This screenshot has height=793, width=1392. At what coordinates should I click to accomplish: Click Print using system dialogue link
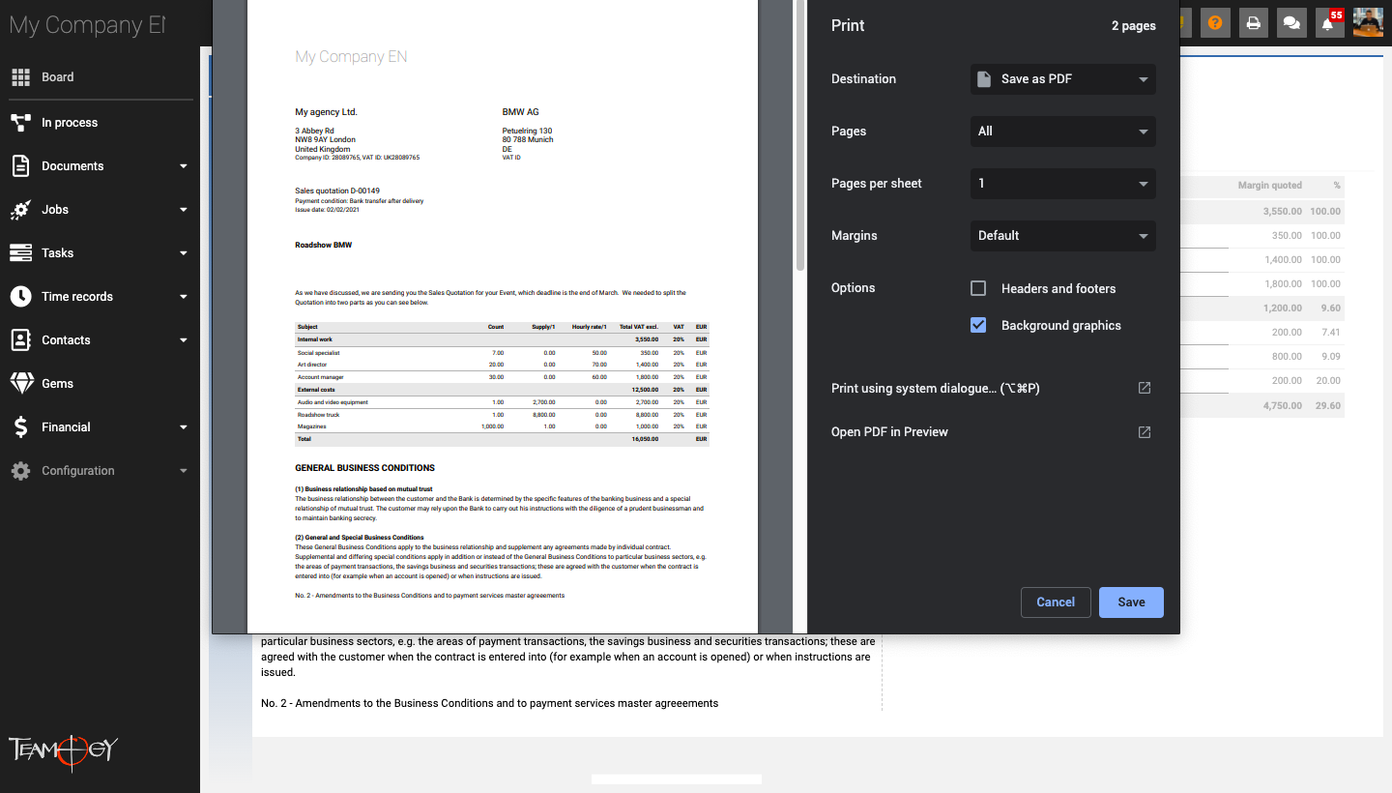tap(991, 389)
